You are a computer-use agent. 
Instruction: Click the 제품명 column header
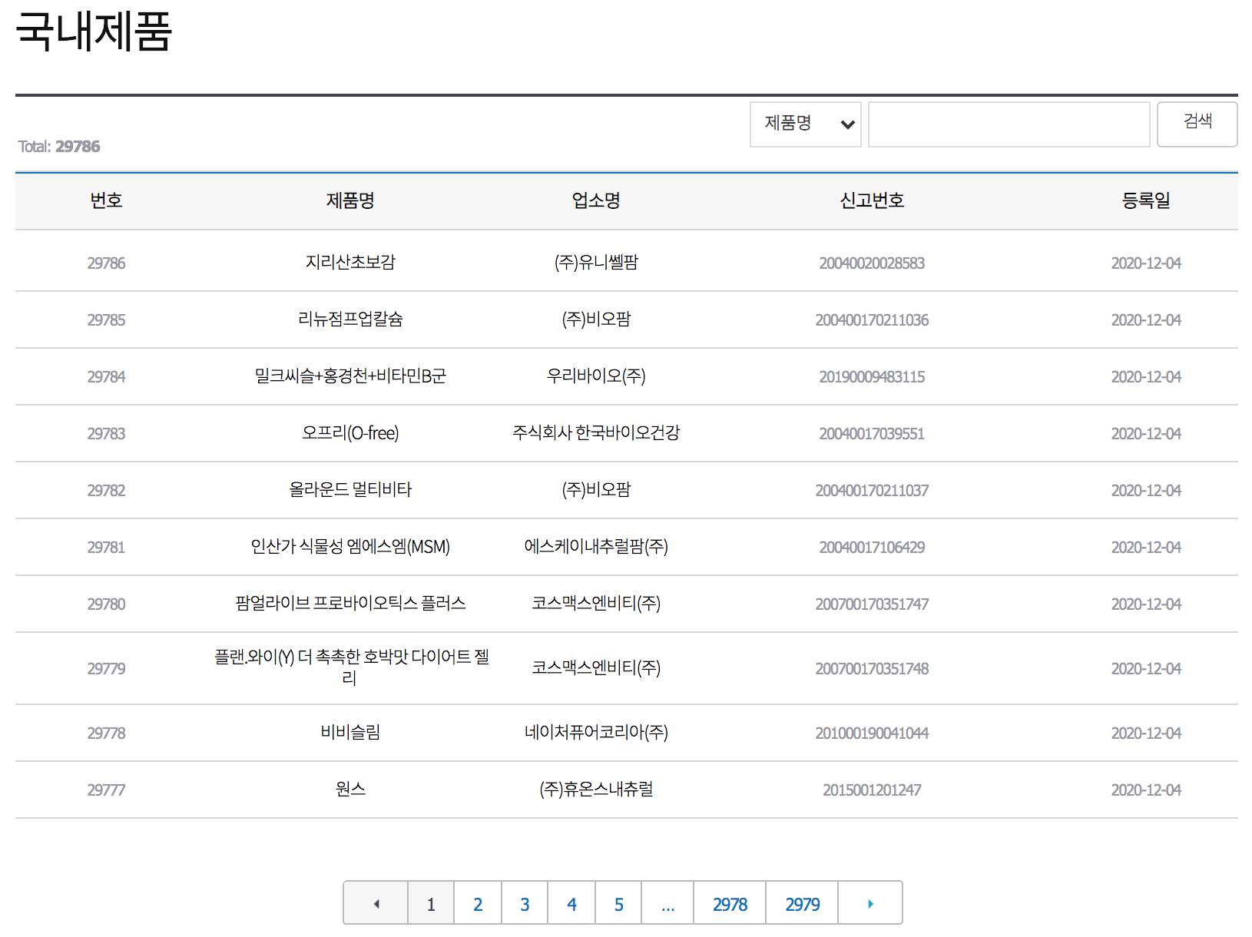(349, 200)
